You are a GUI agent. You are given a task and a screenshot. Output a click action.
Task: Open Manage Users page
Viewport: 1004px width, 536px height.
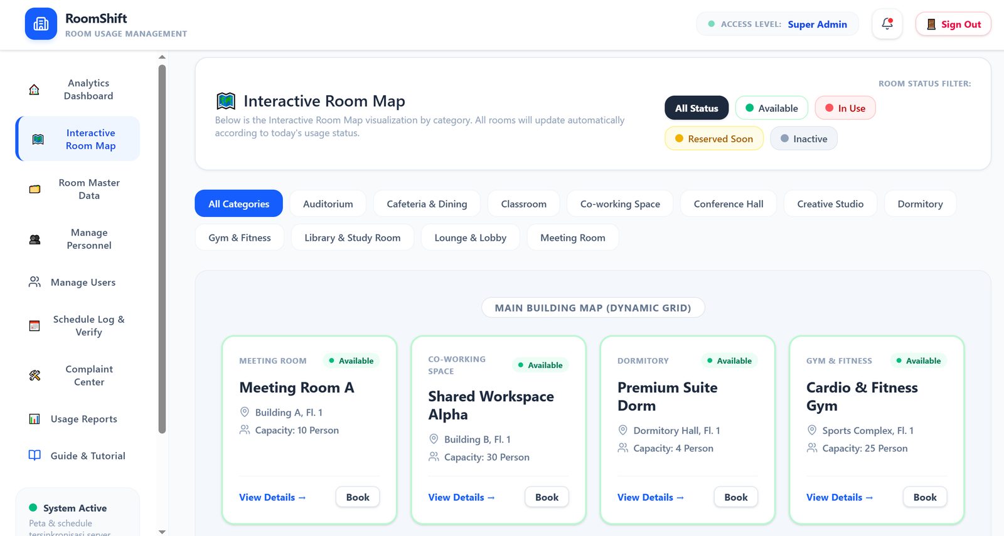(x=78, y=282)
